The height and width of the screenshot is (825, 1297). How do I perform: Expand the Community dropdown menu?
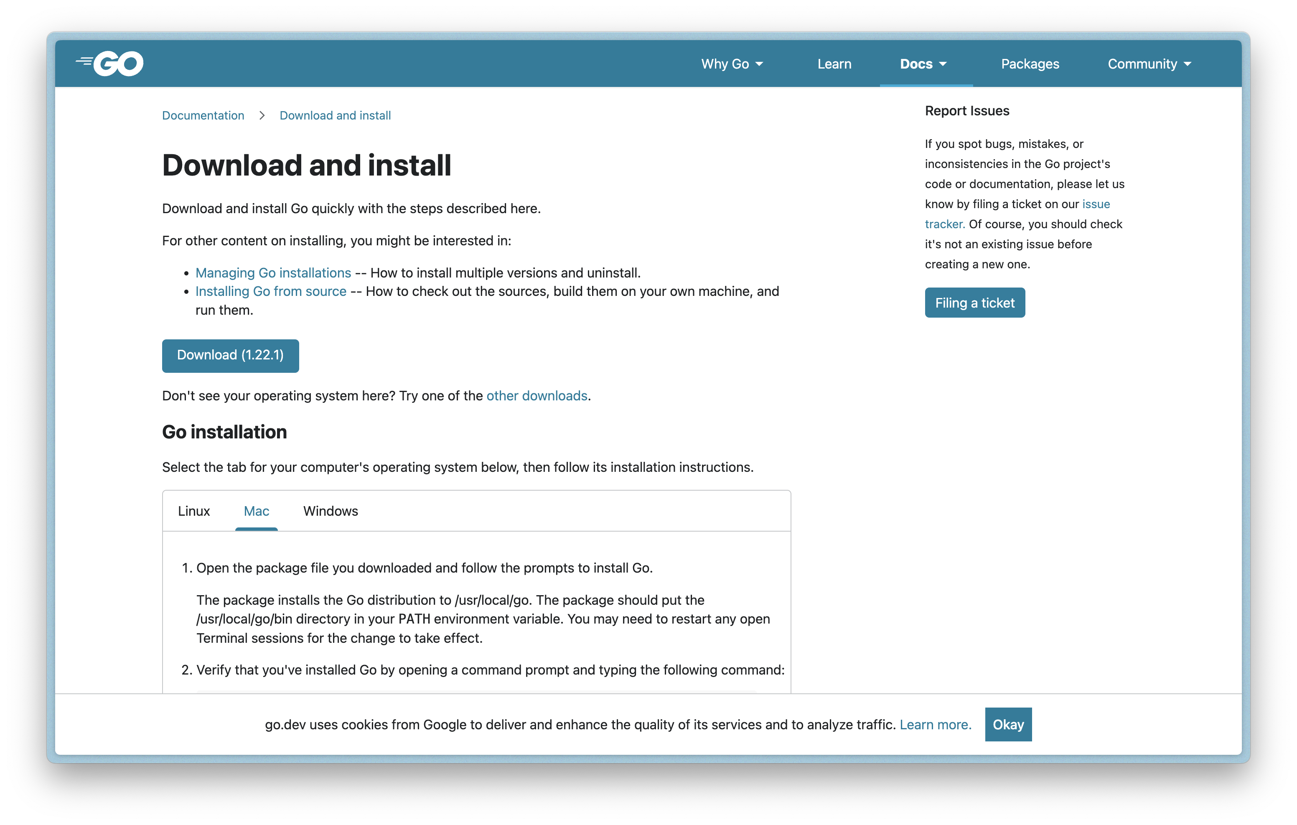pyautogui.click(x=1149, y=64)
